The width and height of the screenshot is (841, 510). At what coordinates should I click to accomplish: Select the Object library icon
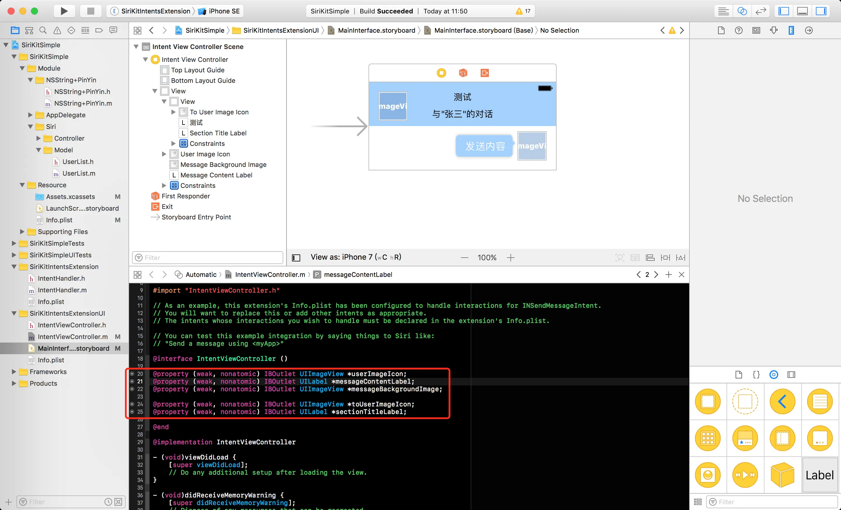pyautogui.click(x=774, y=375)
